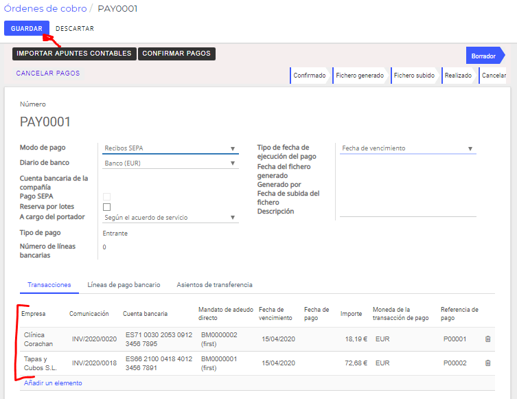Open the Modo de pago dropdown

[170, 148]
